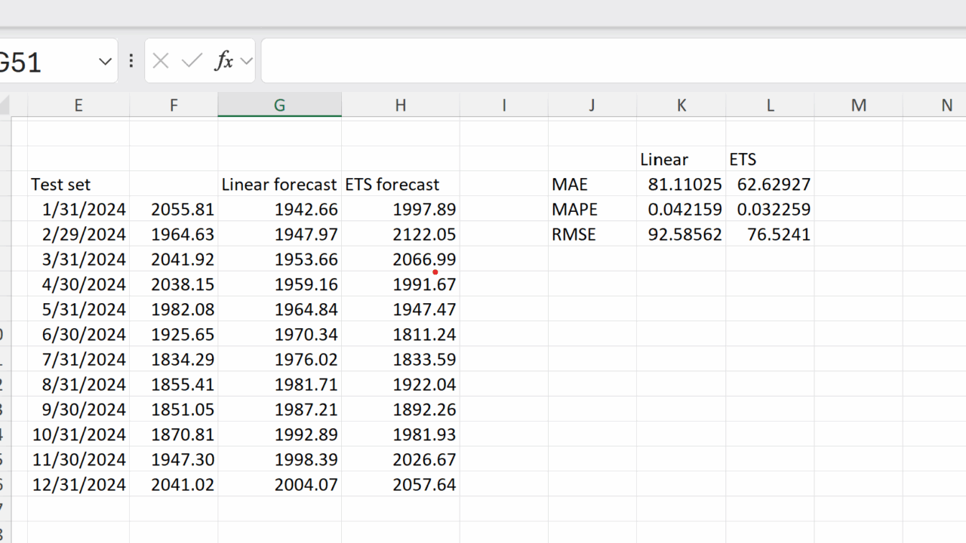Click the MAE label cell
Screen dimensions: 966x543
592,184
